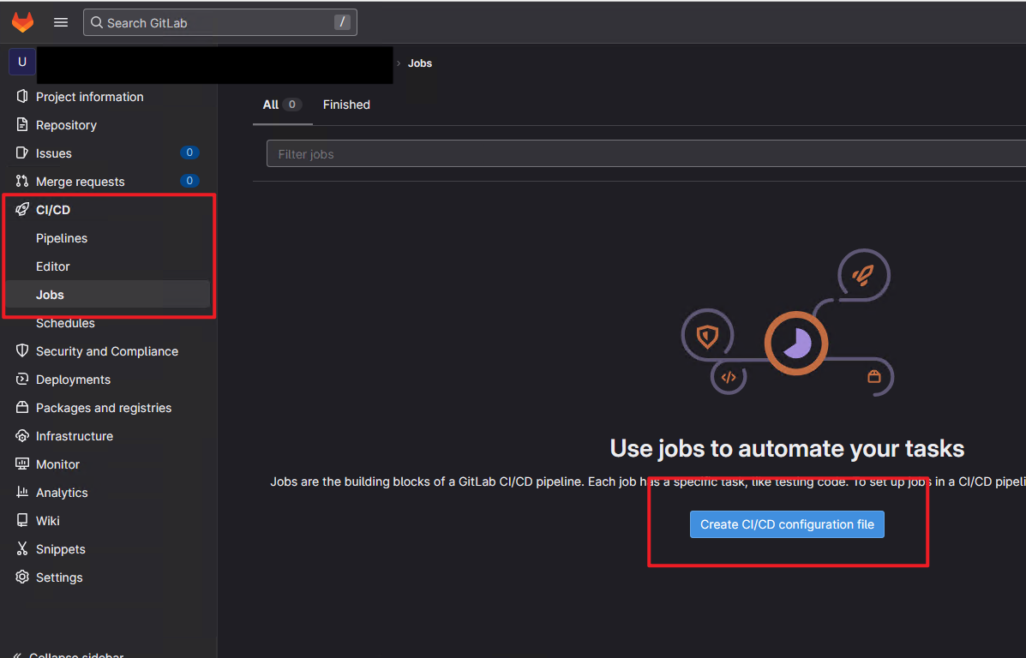Click the Merge requests count badge
Viewport: 1026px width, 658px height.
pyautogui.click(x=189, y=181)
